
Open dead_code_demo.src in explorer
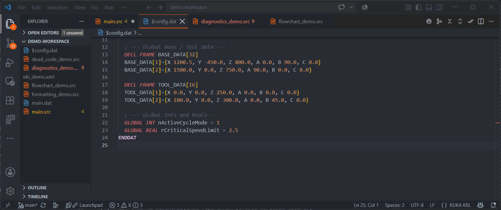click(56, 59)
